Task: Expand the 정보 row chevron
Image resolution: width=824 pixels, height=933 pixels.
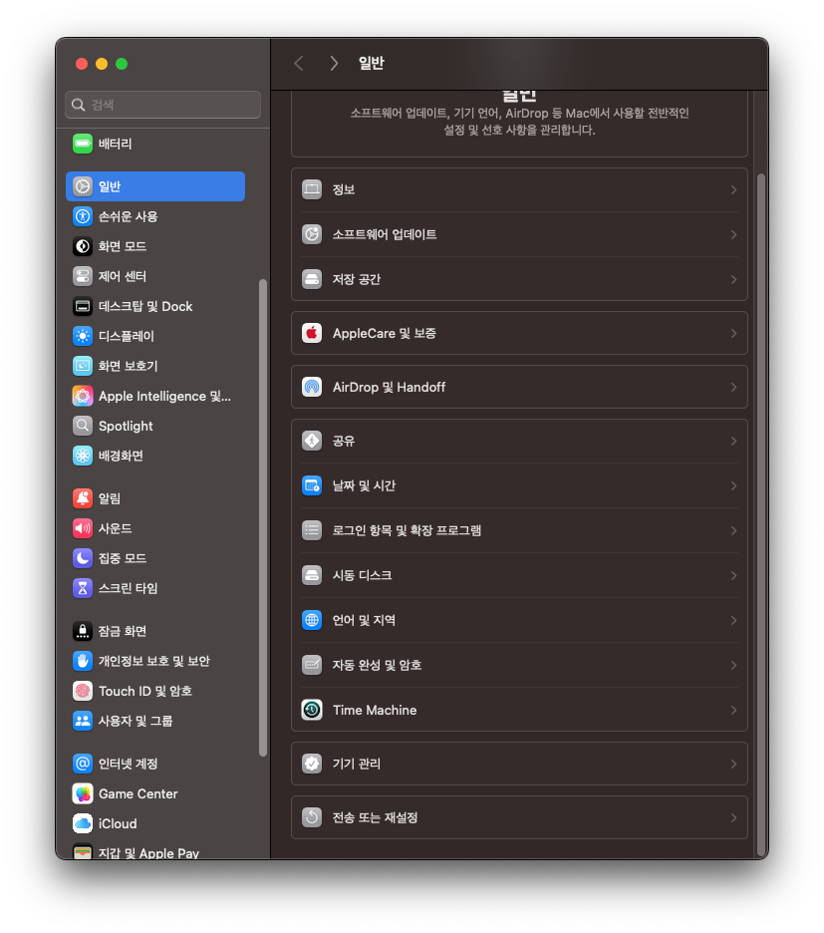Action: [x=733, y=189]
